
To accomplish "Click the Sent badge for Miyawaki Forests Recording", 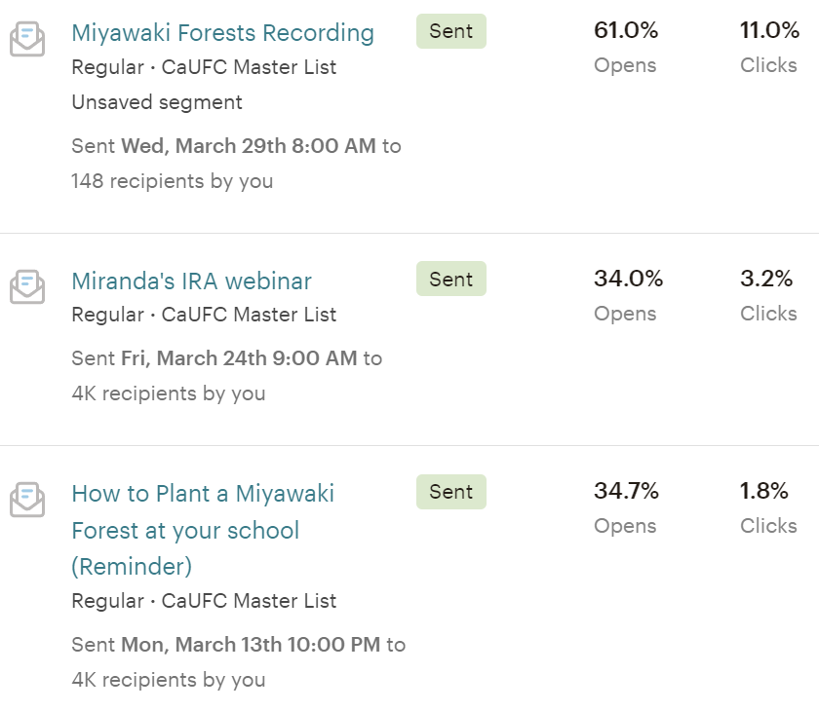I will [x=451, y=31].
